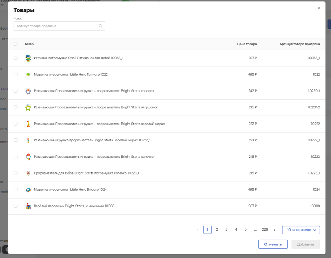
Task: Click article number 10220-2
Action: 314,107
